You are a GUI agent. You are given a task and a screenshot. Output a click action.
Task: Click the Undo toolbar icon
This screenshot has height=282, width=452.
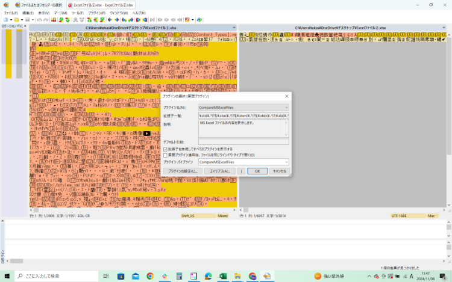pos(39,19)
